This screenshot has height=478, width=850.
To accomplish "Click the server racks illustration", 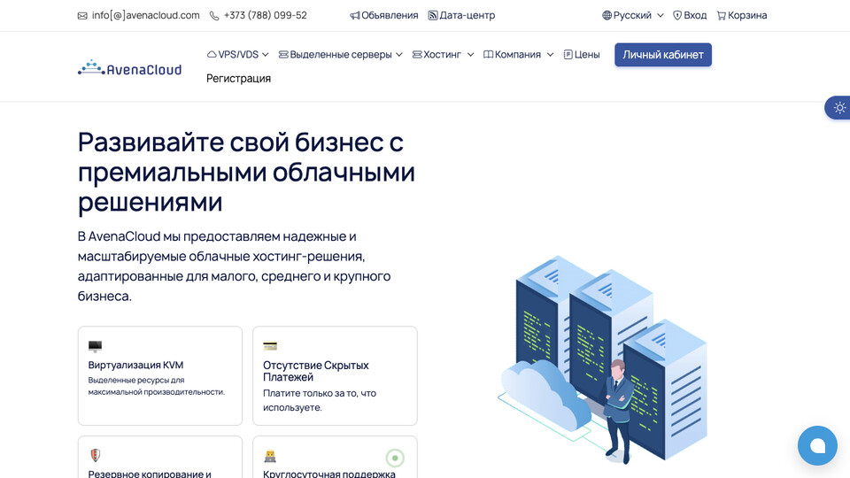I will pos(603,358).
